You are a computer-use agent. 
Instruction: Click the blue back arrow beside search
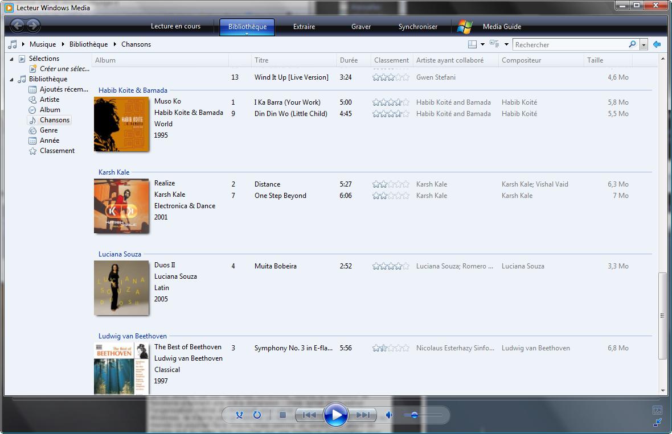[x=657, y=44]
